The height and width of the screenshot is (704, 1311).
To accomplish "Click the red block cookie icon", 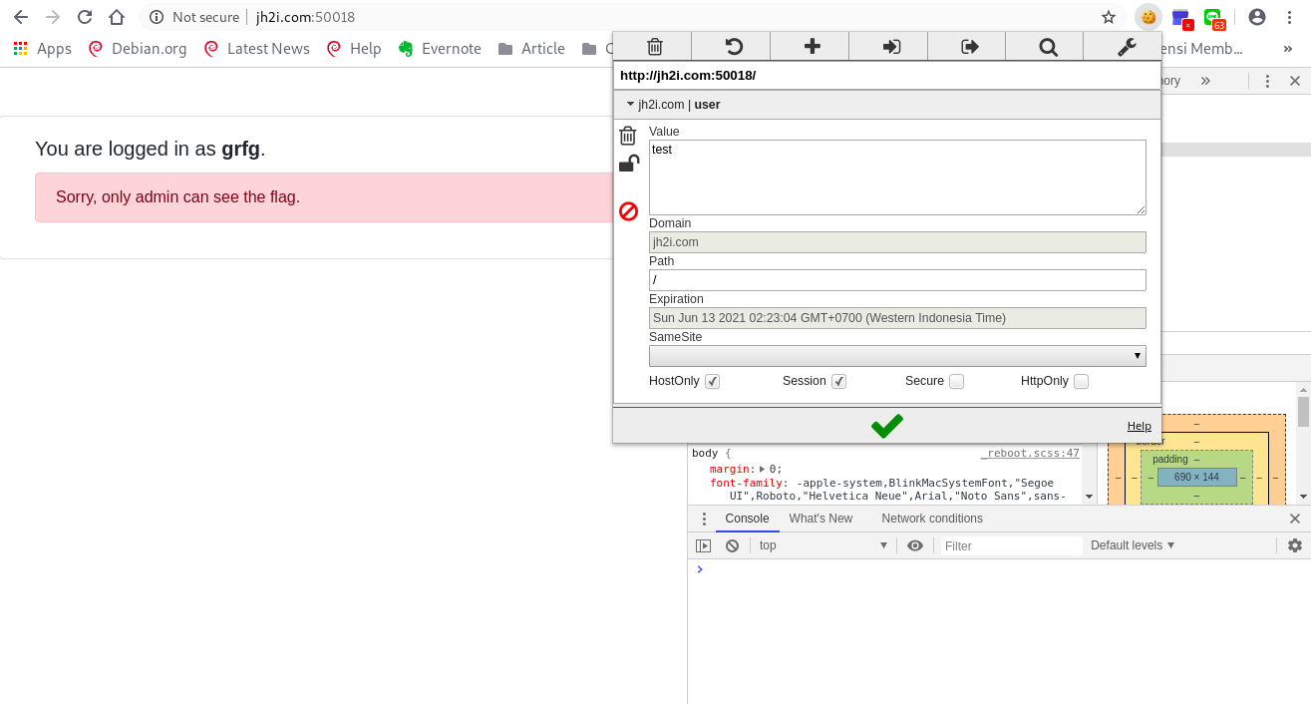I will point(628,211).
